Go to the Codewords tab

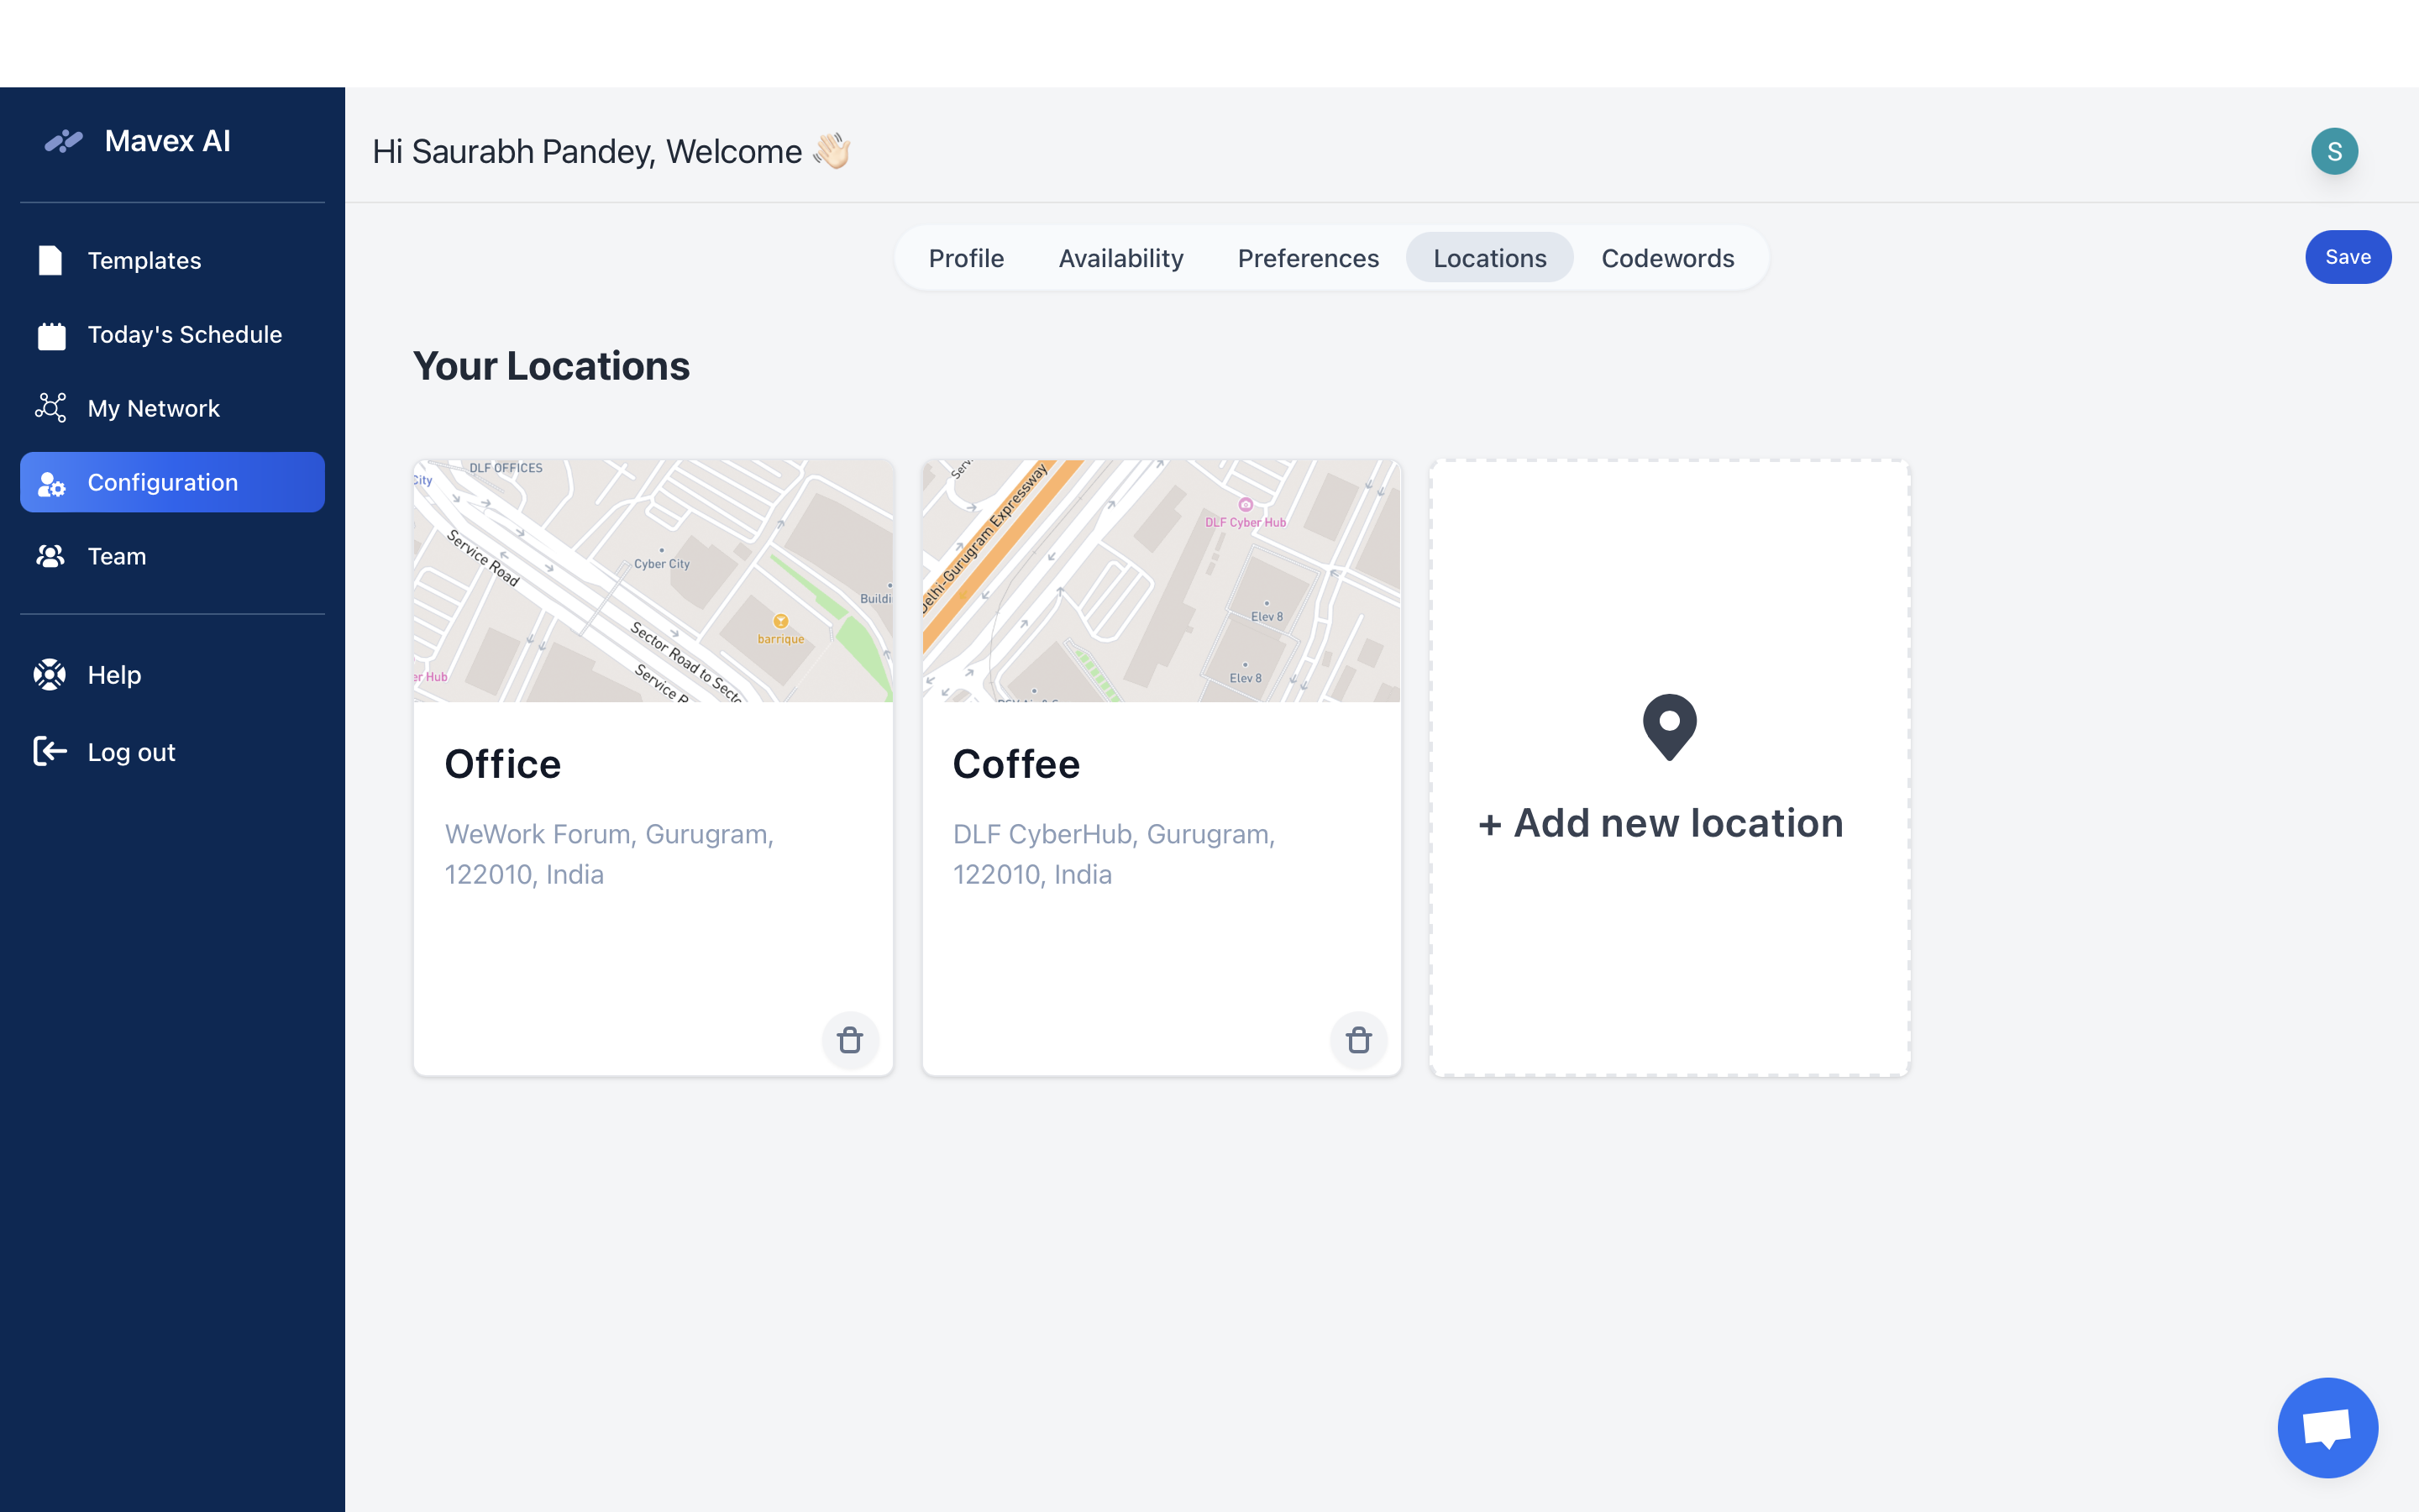click(1667, 258)
